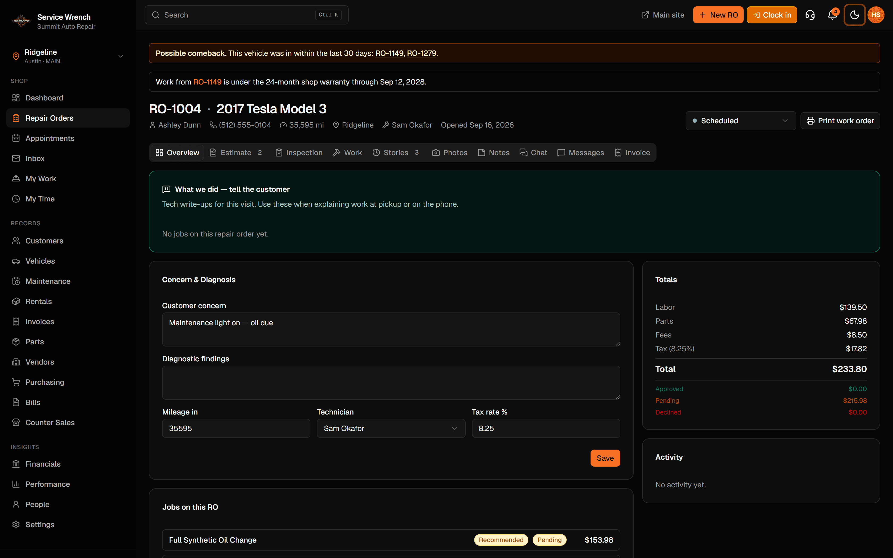Open the Dashboard page
The height and width of the screenshot is (558, 893).
(68, 98)
